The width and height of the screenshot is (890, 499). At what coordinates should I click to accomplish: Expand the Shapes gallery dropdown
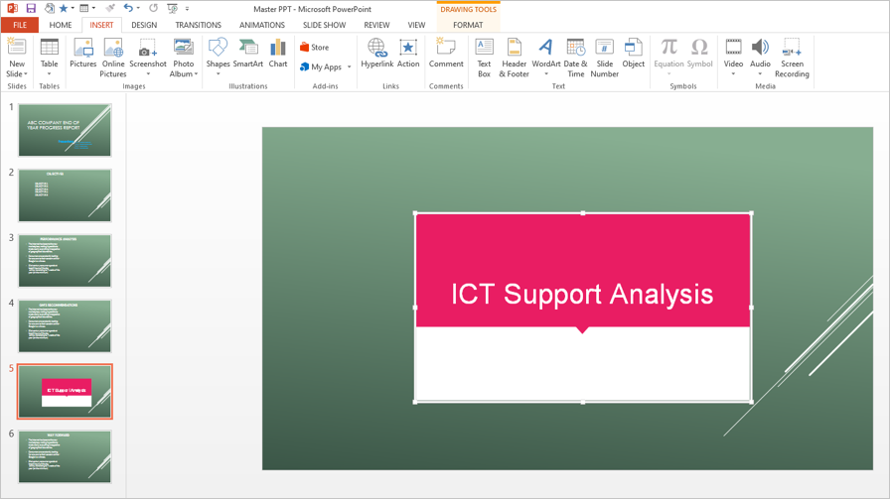(219, 74)
